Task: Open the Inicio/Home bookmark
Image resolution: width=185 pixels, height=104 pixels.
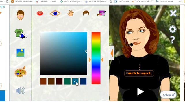Action: [122, 1]
